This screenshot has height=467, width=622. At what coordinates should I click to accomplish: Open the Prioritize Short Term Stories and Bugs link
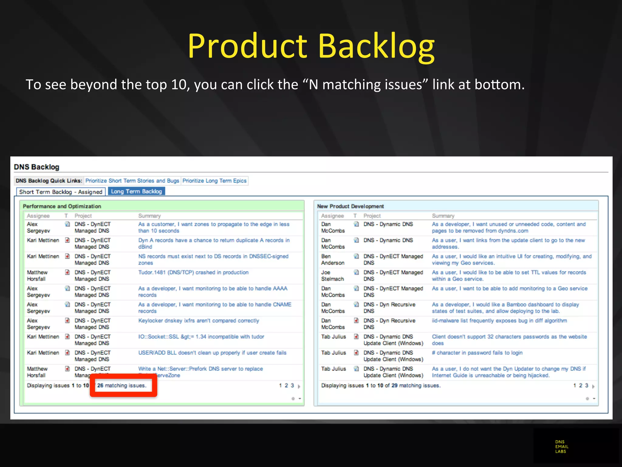click(x=132, y=181)
